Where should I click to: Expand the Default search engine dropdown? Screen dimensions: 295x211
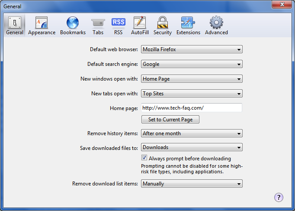[x=192, y=64]
